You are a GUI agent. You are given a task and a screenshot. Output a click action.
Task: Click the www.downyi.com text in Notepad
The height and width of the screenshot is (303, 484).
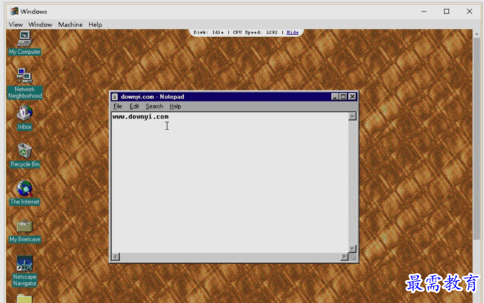coord(140,117)
